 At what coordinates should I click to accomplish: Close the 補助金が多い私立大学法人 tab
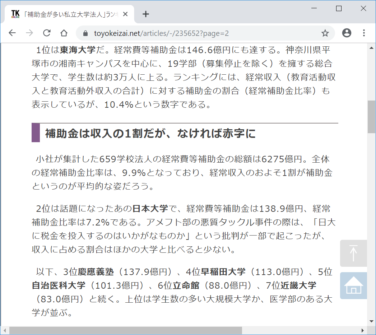coord(125,14)
